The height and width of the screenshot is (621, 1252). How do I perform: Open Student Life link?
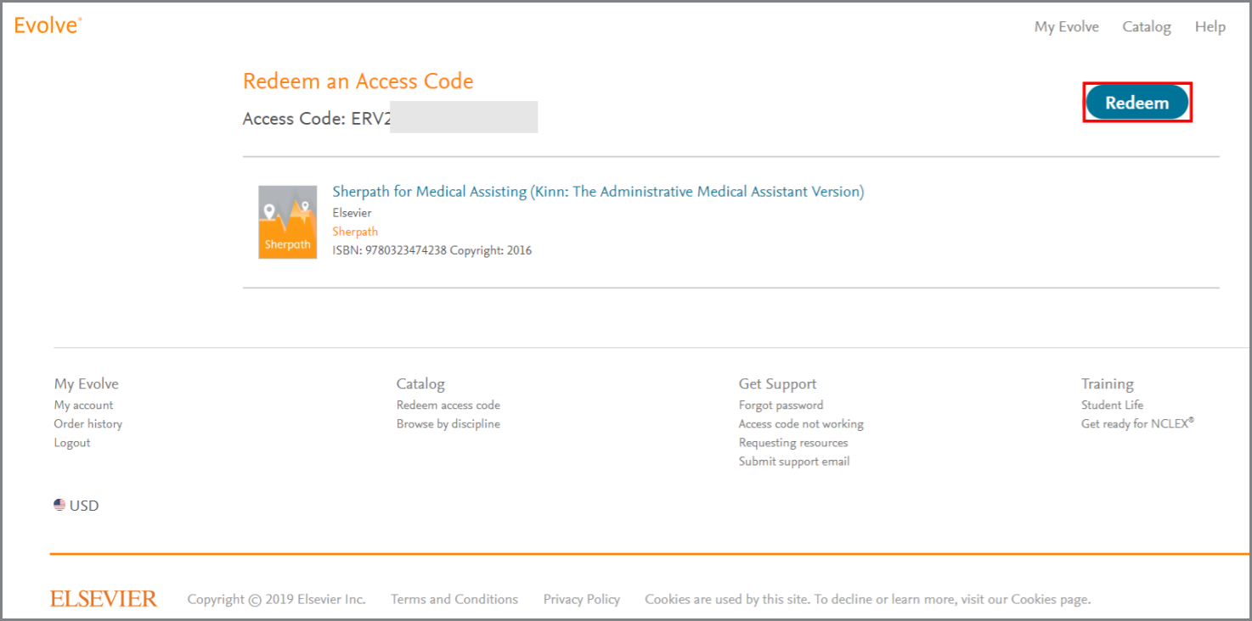(1112, 406)
